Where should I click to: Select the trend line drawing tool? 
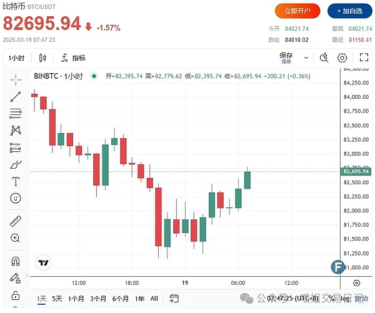point(16,96)
